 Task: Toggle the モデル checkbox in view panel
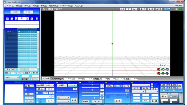click(164, 91)
